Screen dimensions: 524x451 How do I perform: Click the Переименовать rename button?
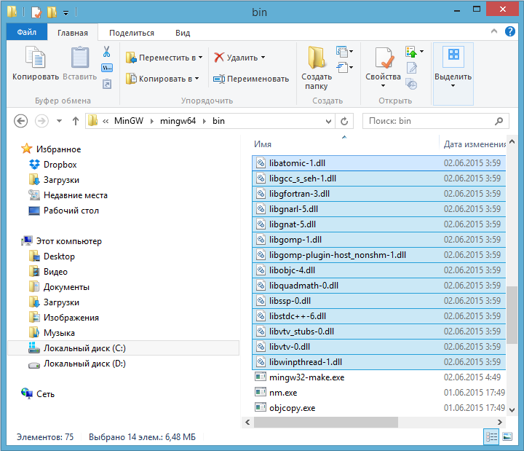[x=251, y=79]
